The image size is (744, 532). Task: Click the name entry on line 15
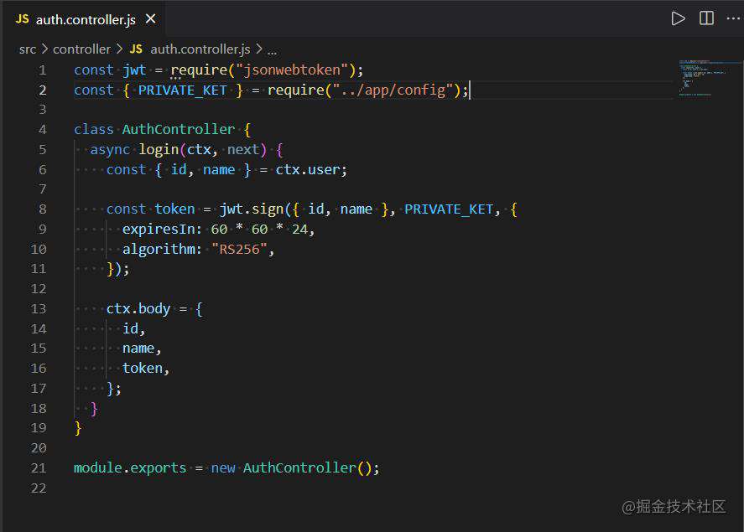click(138, 349)
